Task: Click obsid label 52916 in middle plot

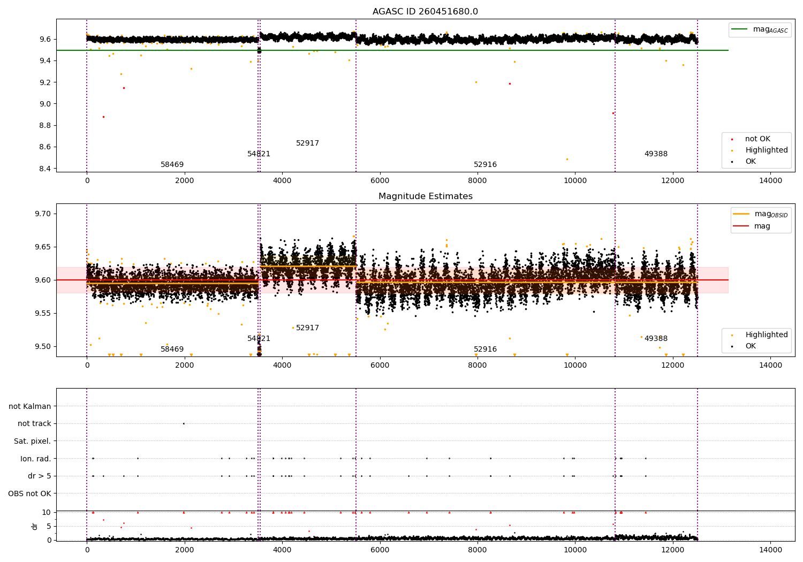Action: pos(485,350)
